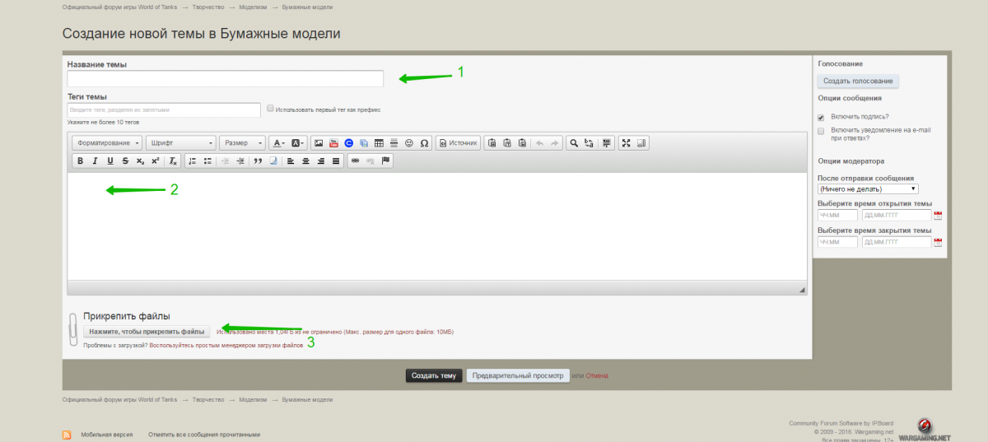Click Предварительный просмотр button

click(518, 375)
